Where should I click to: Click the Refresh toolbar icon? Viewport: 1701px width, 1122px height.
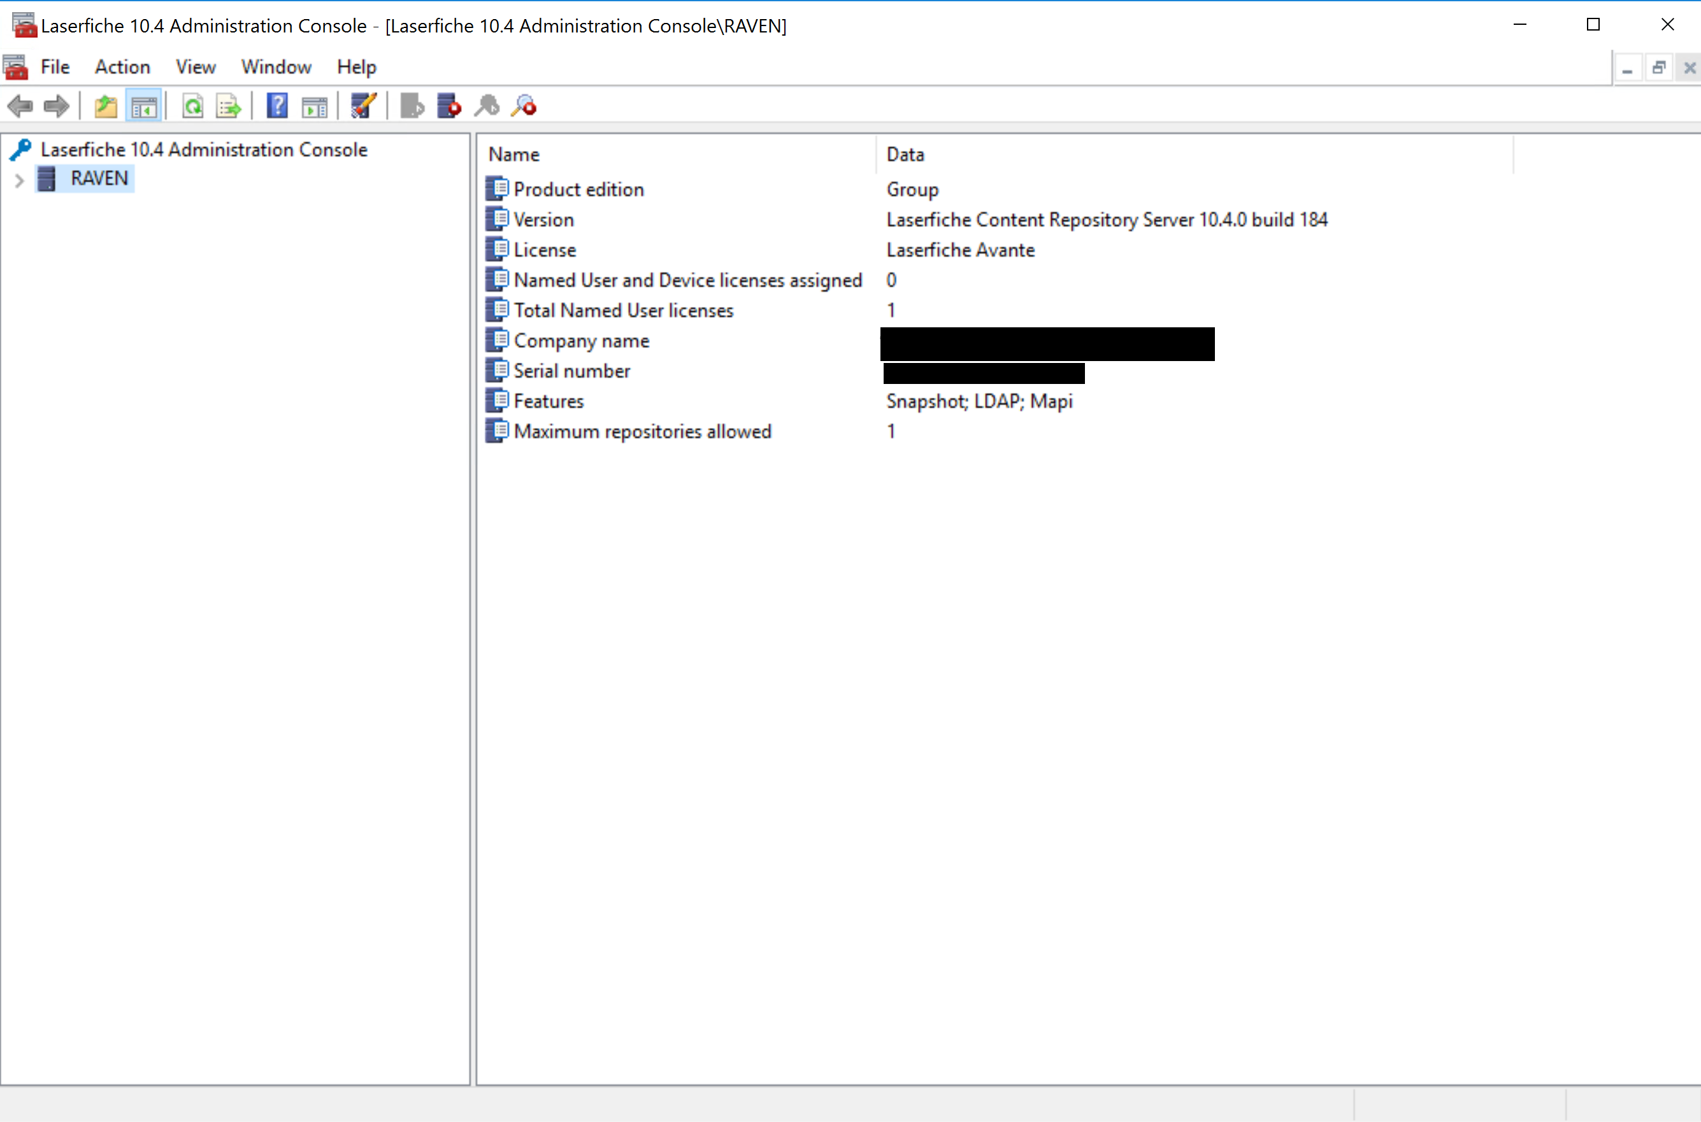[192, 106]
